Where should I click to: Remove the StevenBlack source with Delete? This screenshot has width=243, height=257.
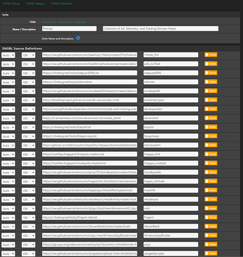click(x=211, y=226)
